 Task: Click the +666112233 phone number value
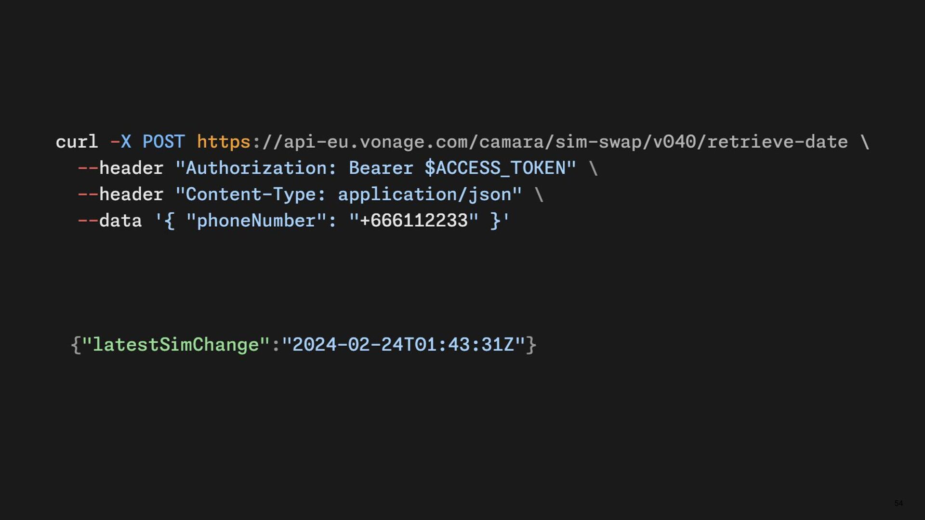pyautogui.click(x=414, y=221)
